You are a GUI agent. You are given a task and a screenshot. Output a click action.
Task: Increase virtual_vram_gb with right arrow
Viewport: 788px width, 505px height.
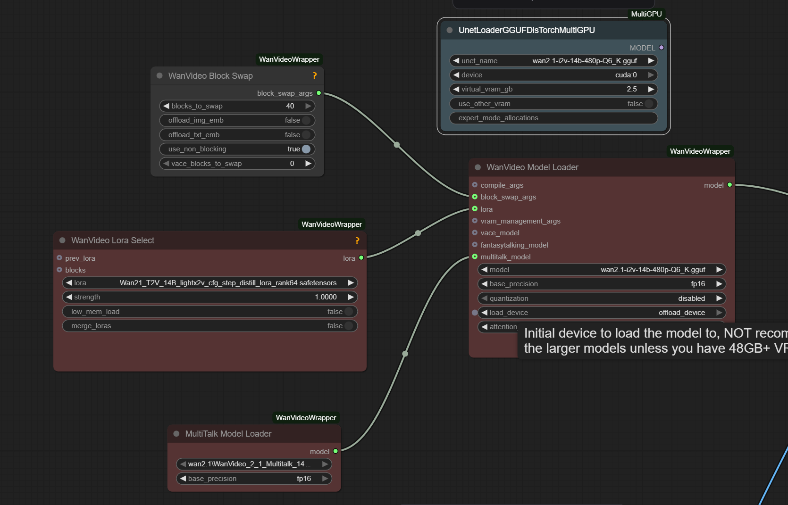point(651,89)
